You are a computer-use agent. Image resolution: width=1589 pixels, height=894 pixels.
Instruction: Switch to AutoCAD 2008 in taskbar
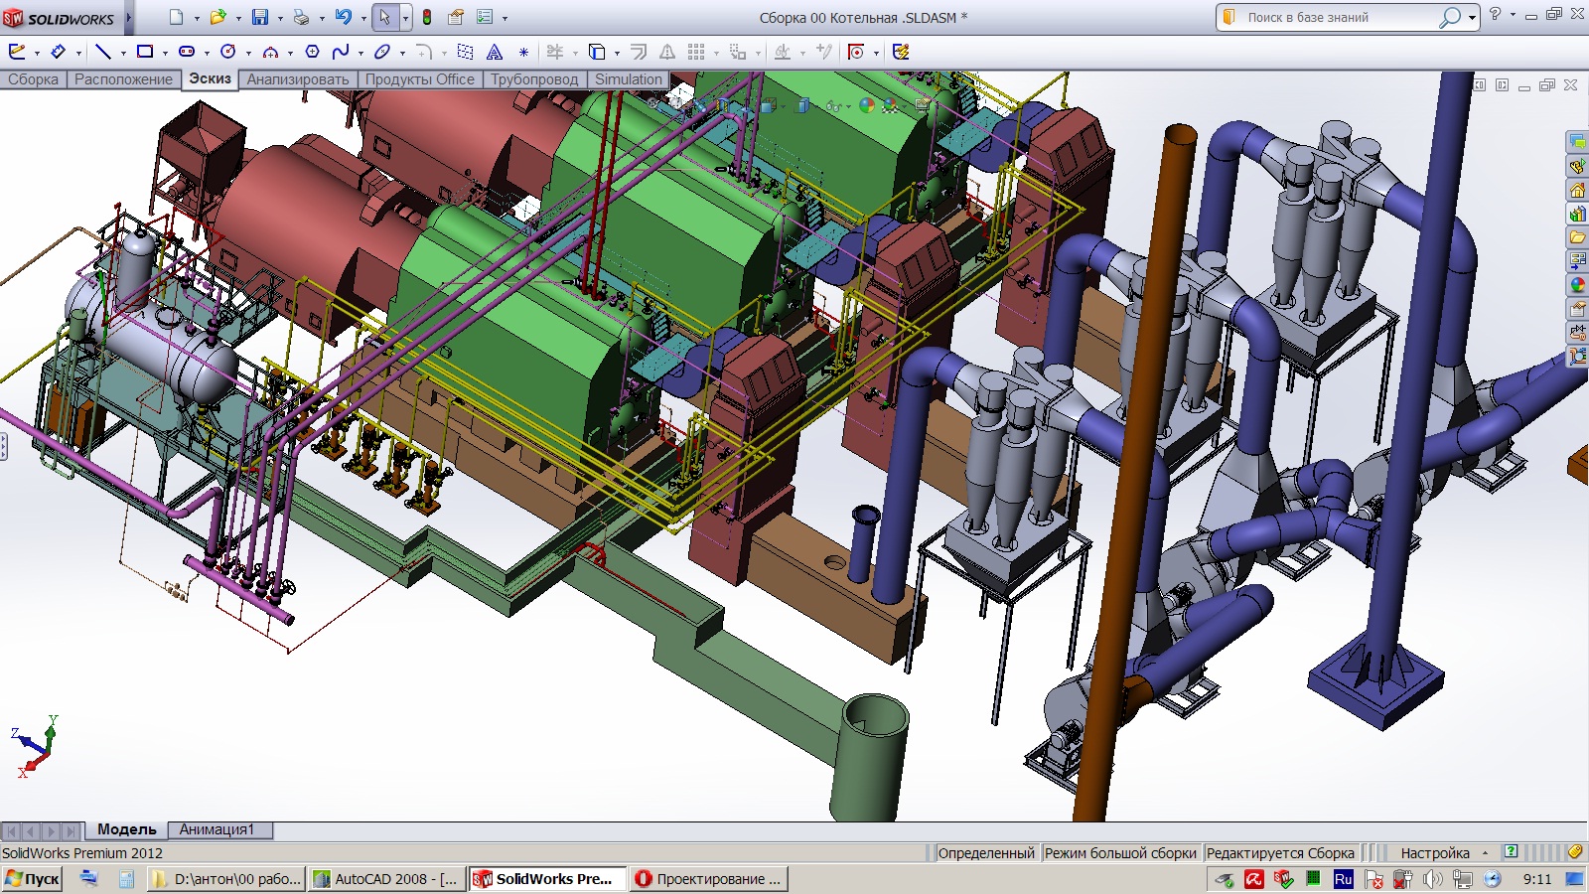click(385, 878)
